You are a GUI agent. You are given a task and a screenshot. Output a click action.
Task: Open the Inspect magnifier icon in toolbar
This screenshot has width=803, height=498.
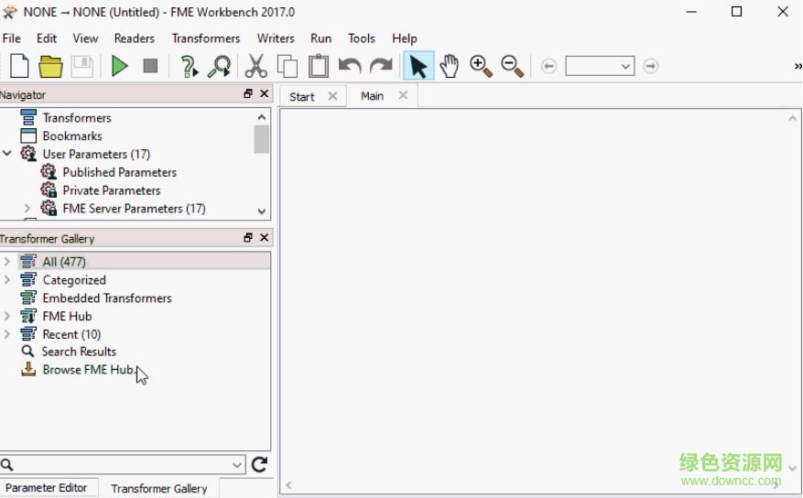tap(219, 67)
